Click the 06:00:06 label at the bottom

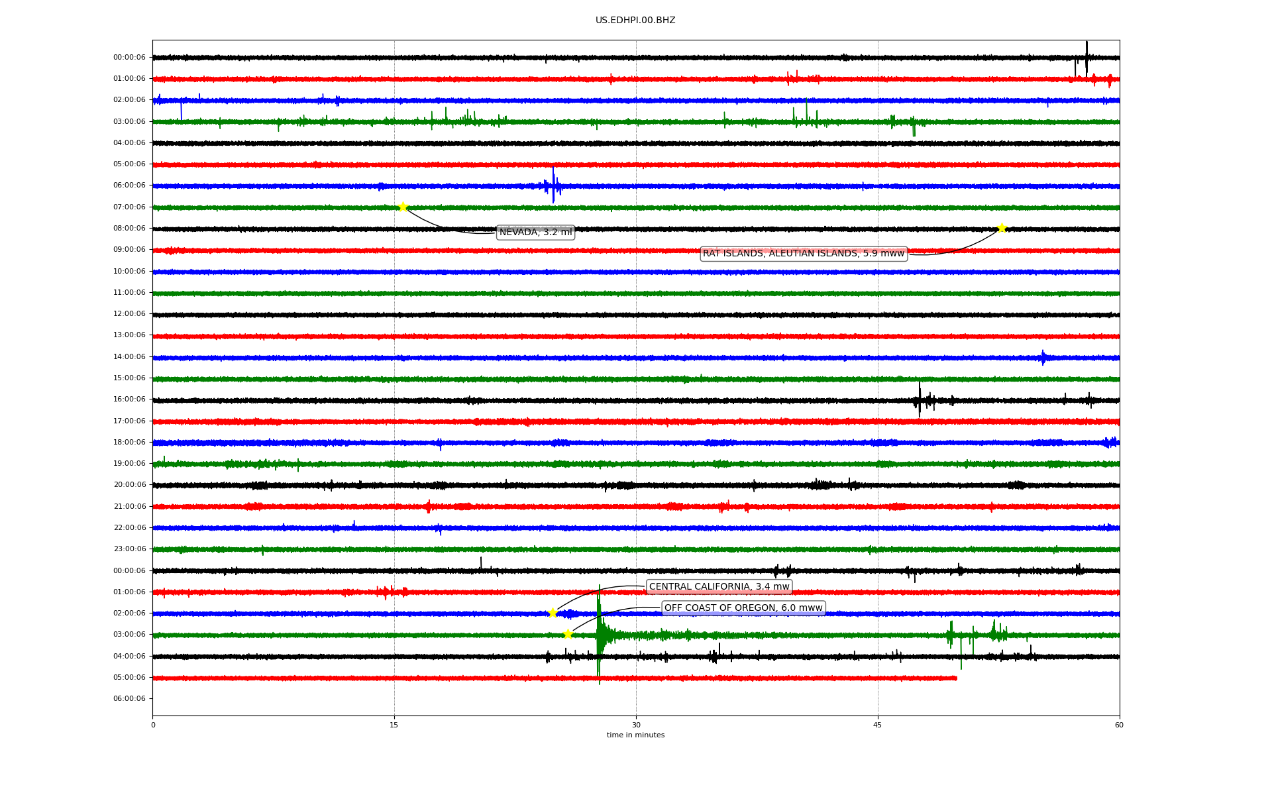129,699
